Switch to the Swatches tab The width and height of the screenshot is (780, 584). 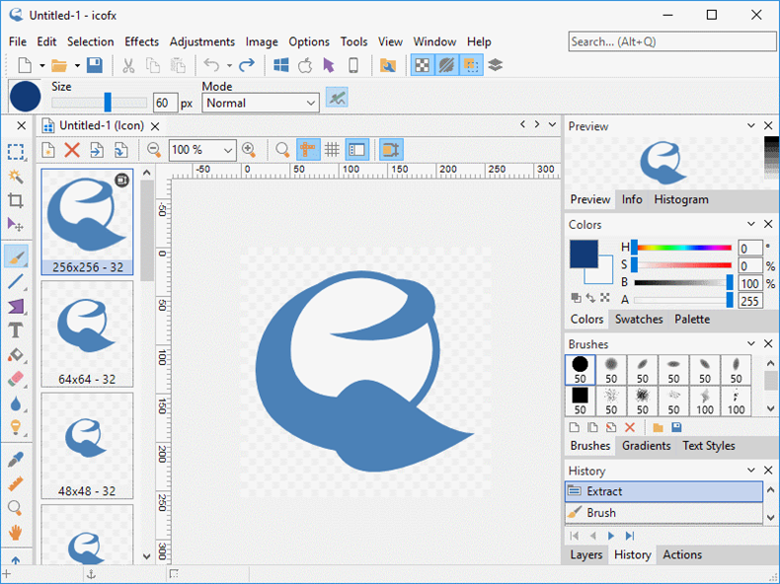tap(639, 319)
